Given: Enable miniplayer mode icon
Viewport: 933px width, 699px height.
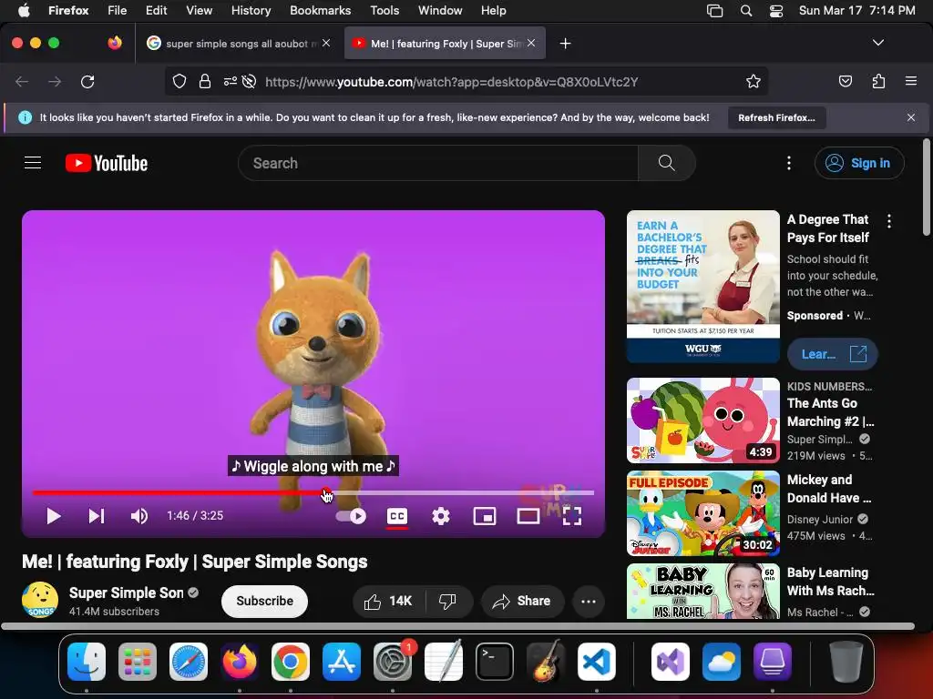Looking at the screenshot, I should pyautogui.click(x=485, y=516).
